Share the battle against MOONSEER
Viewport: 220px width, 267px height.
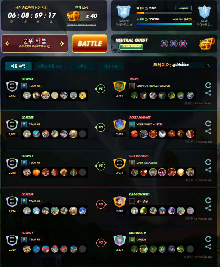tap(208, 247)
